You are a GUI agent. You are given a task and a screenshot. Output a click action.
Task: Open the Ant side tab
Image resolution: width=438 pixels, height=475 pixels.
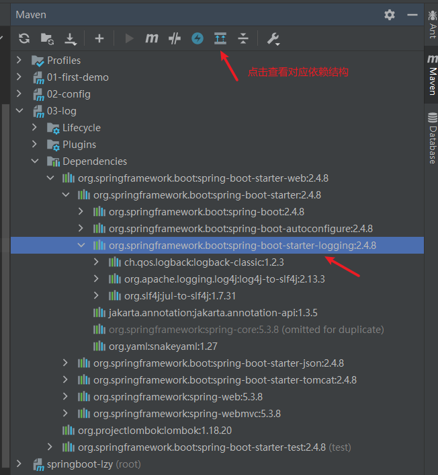point(433,24)
